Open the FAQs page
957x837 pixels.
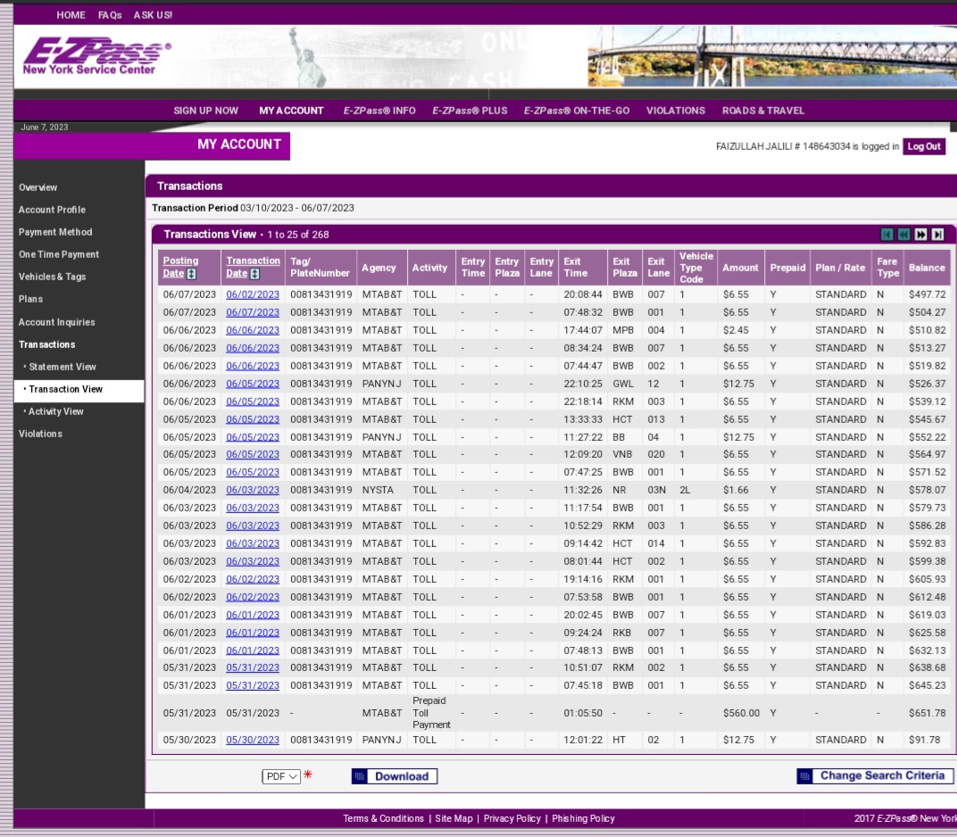[x=110, y=14]
